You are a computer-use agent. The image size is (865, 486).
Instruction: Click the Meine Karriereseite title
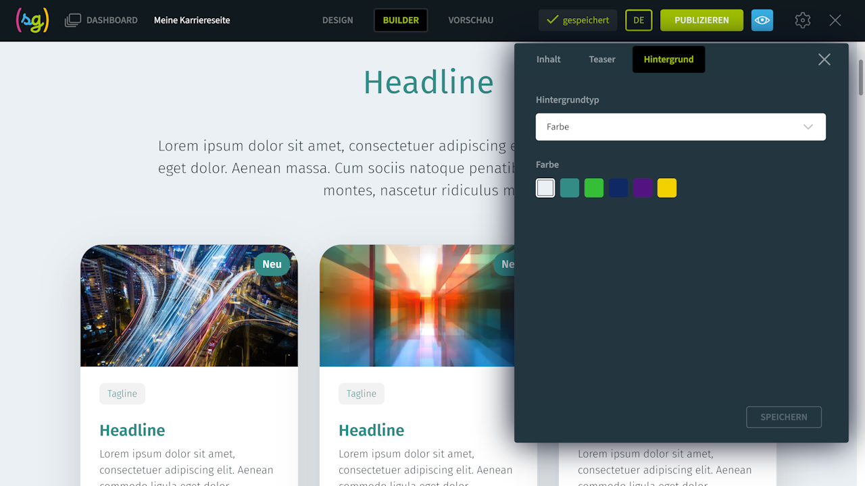[192, 20]
